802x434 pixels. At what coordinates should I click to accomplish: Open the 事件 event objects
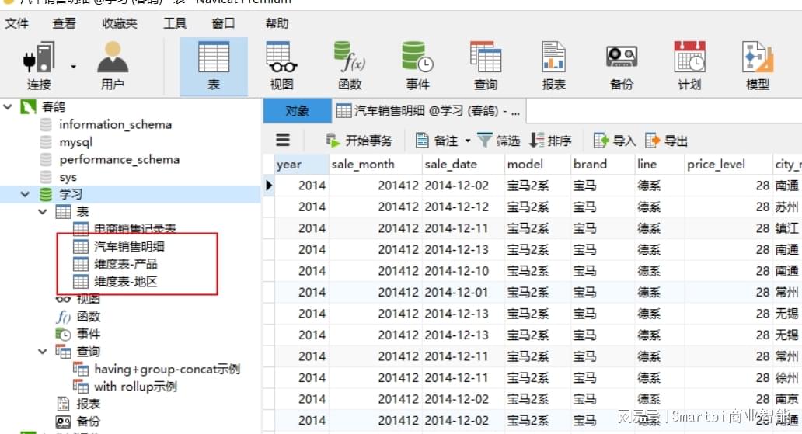coord(417,66)
